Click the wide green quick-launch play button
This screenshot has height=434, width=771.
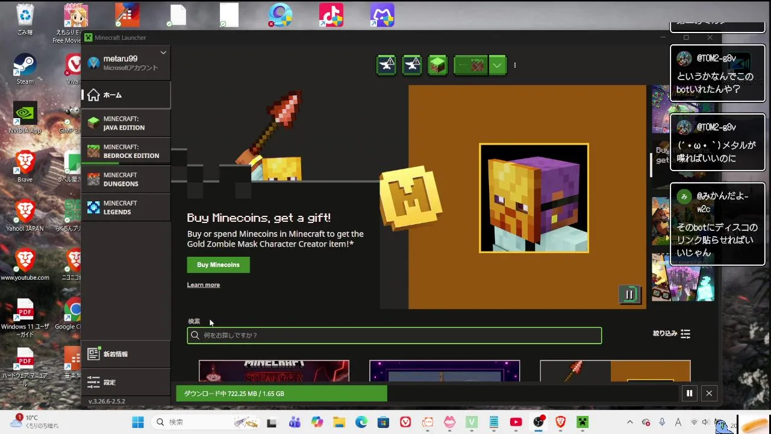[x=471, y=65]
